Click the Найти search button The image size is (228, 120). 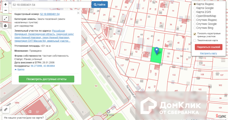click(x=99, y=5)
